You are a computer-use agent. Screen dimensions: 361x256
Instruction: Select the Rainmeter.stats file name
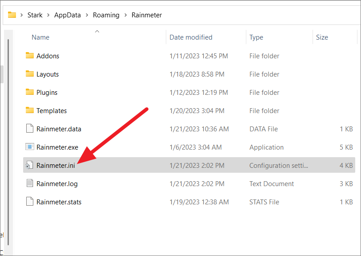click(59, 202)
